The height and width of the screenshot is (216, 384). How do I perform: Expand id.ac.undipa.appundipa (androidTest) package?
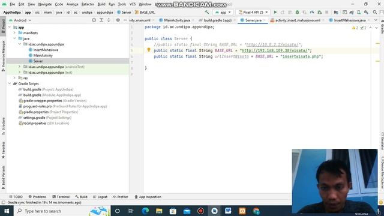coord(20,67)
